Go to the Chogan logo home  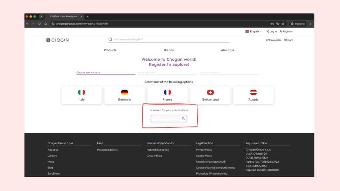57,40
